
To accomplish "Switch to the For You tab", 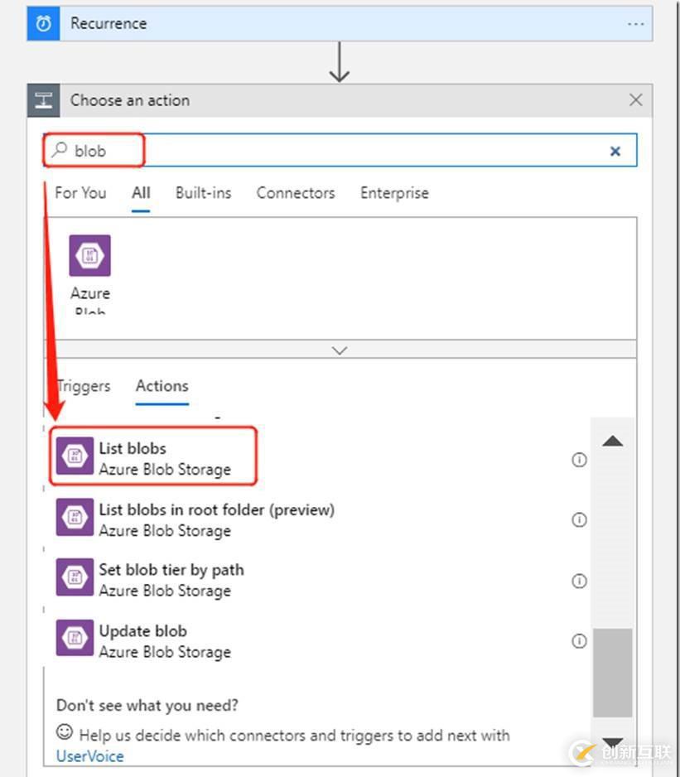I will point(81,193).
